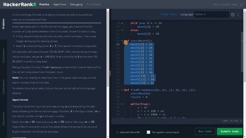Click the code editor vertical scrollbar
246x138 pixels.
pyautogui.click(x=242, y=52)
